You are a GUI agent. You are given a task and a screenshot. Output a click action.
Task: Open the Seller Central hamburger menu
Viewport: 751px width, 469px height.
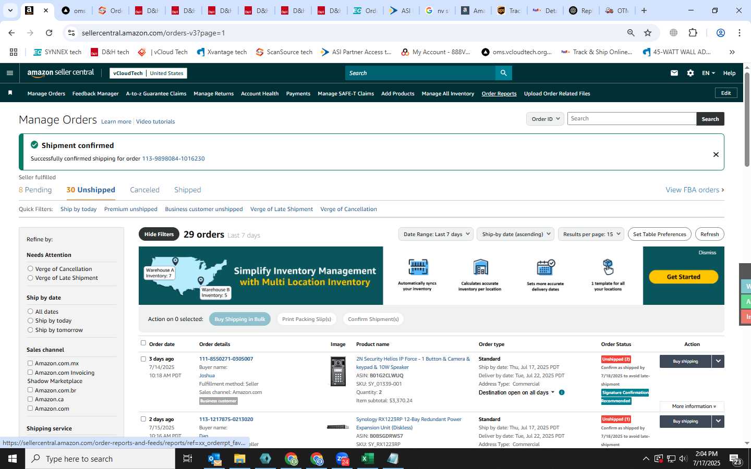(x=9, y=73)
